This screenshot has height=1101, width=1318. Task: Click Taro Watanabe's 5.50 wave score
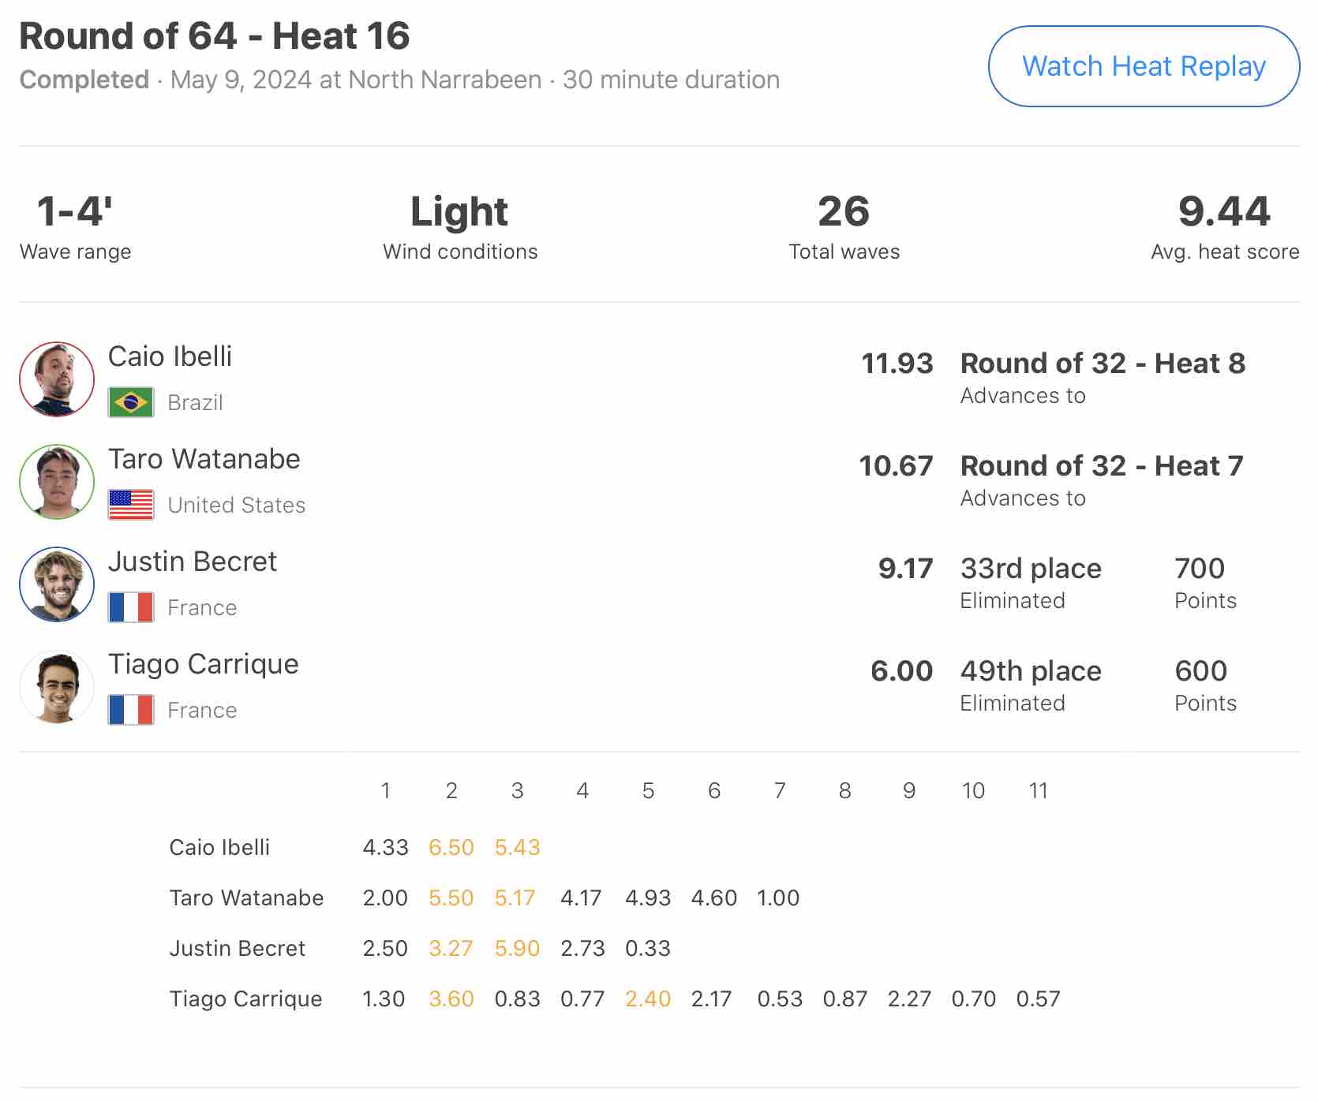tap(451, 898)
